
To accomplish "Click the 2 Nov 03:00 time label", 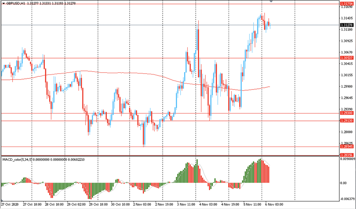I will 142,204.
